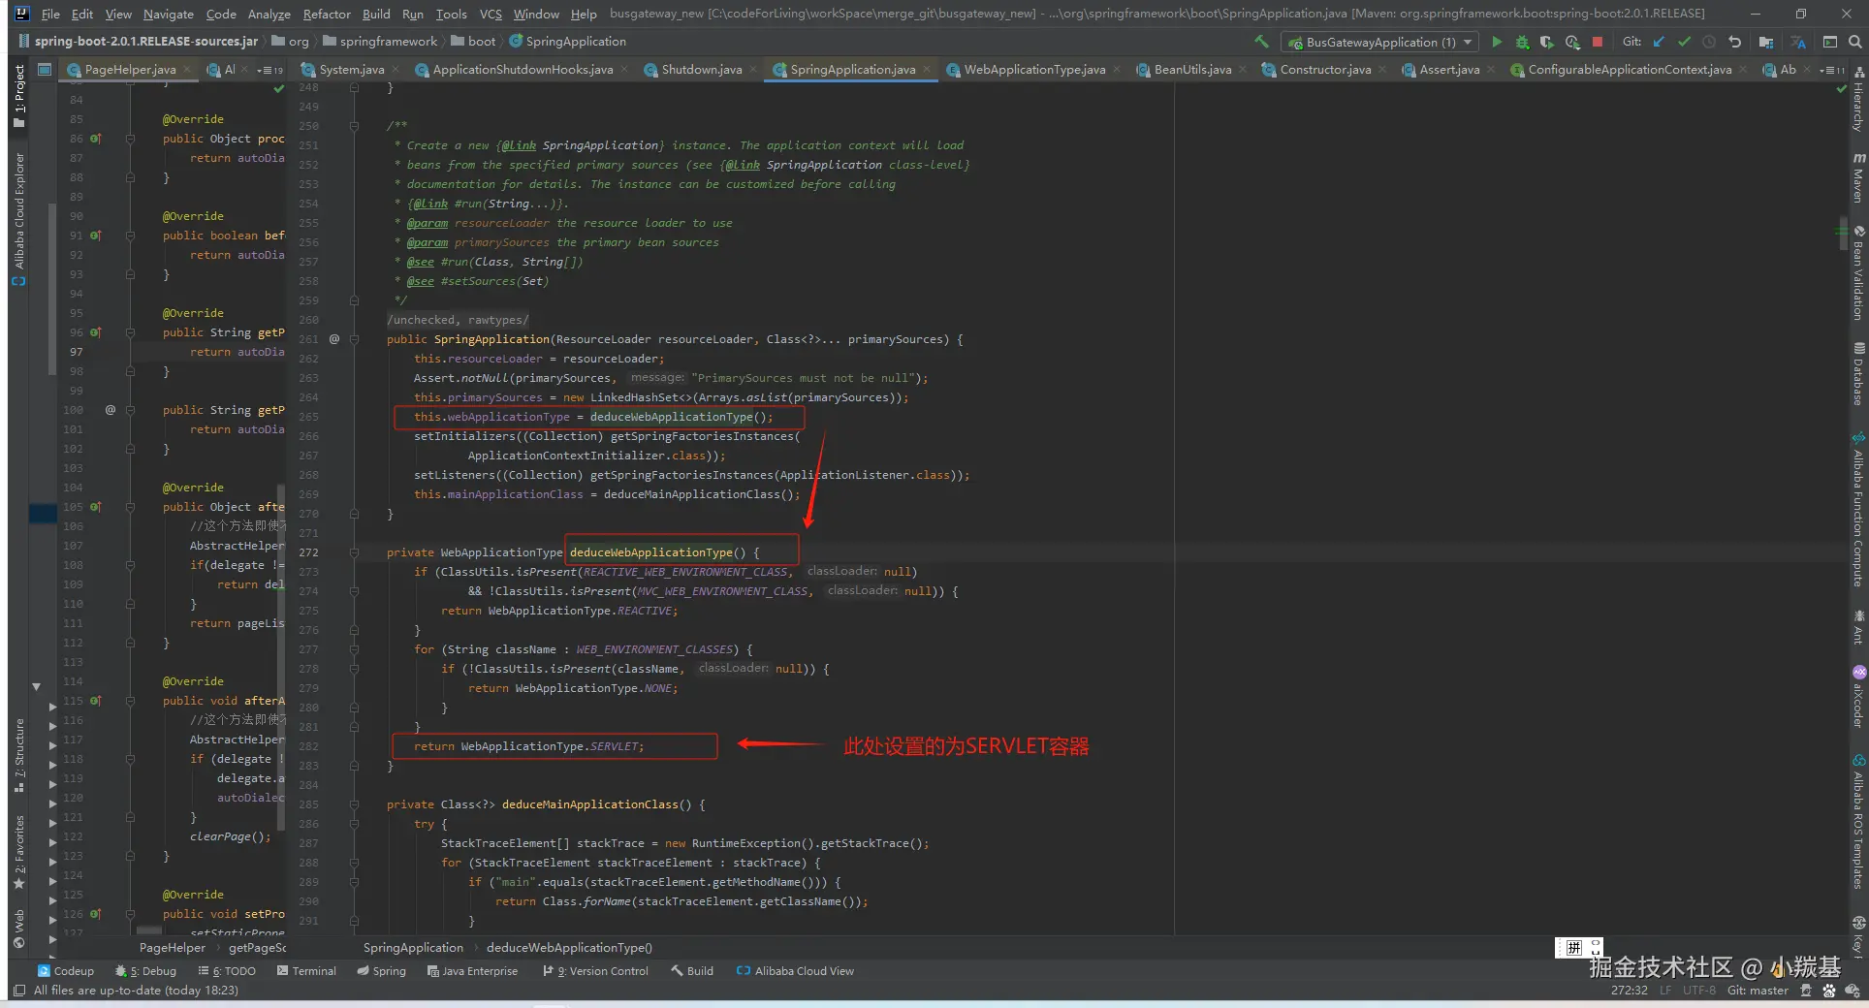Screen dimensions: 1869x1008
Task: Start debugging with the bug icon
Action: [1522, 42]
